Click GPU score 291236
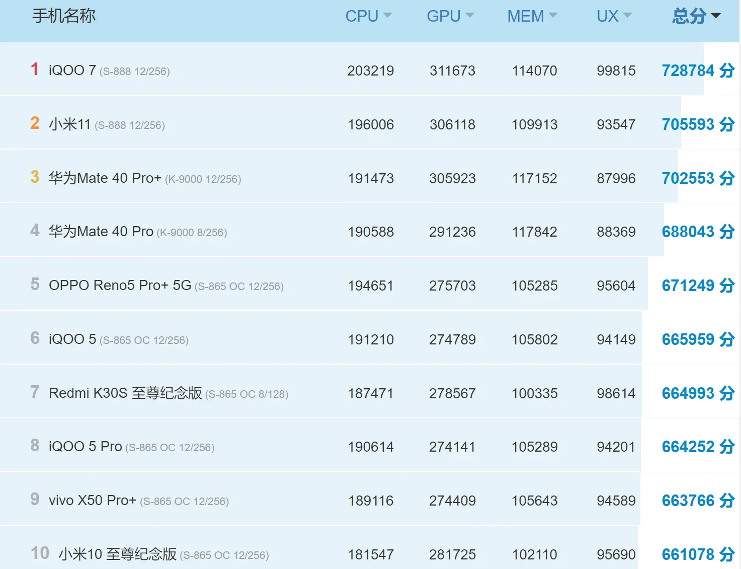Screen dimensions: 741x569 tap(452, 232)
